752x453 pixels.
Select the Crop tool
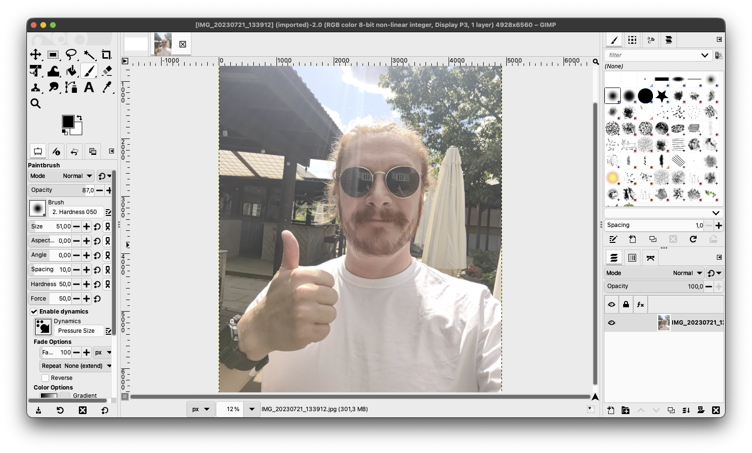click(107, 54)
